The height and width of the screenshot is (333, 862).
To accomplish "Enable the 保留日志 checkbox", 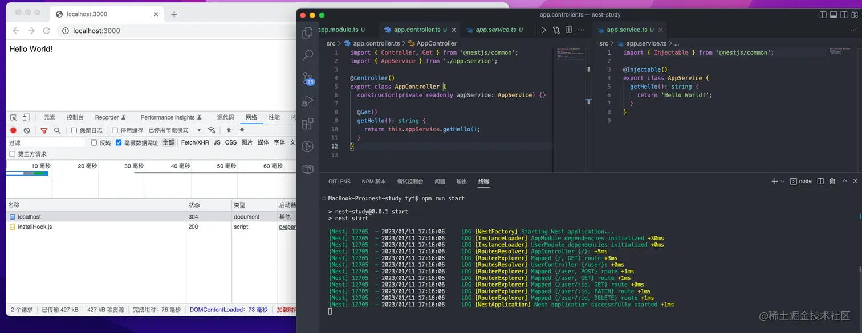I will pyautogui.click(x=74, y=130).
